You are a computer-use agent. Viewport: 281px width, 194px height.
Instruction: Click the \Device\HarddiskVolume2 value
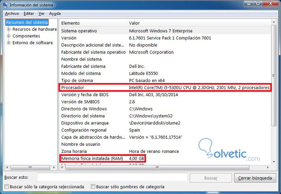pyautogui.click(x=155, y=123)
